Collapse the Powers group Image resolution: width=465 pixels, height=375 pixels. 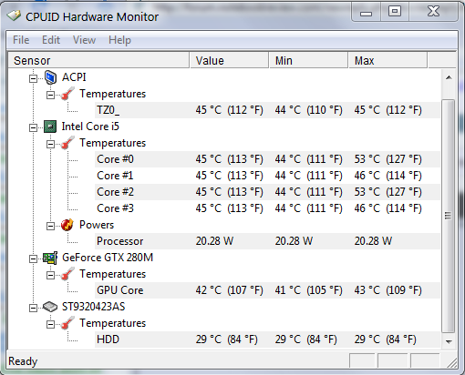(x=50, y=226)
